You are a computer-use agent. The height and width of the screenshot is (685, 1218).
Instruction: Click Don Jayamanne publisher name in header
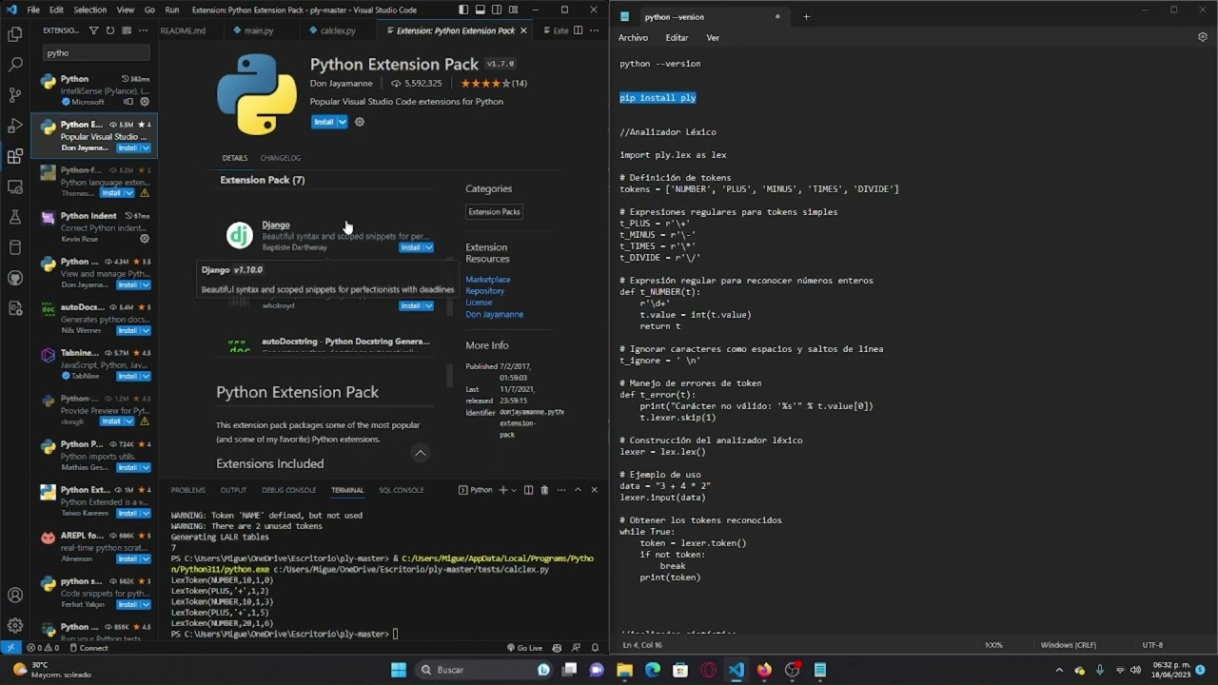tap(343, 84)
